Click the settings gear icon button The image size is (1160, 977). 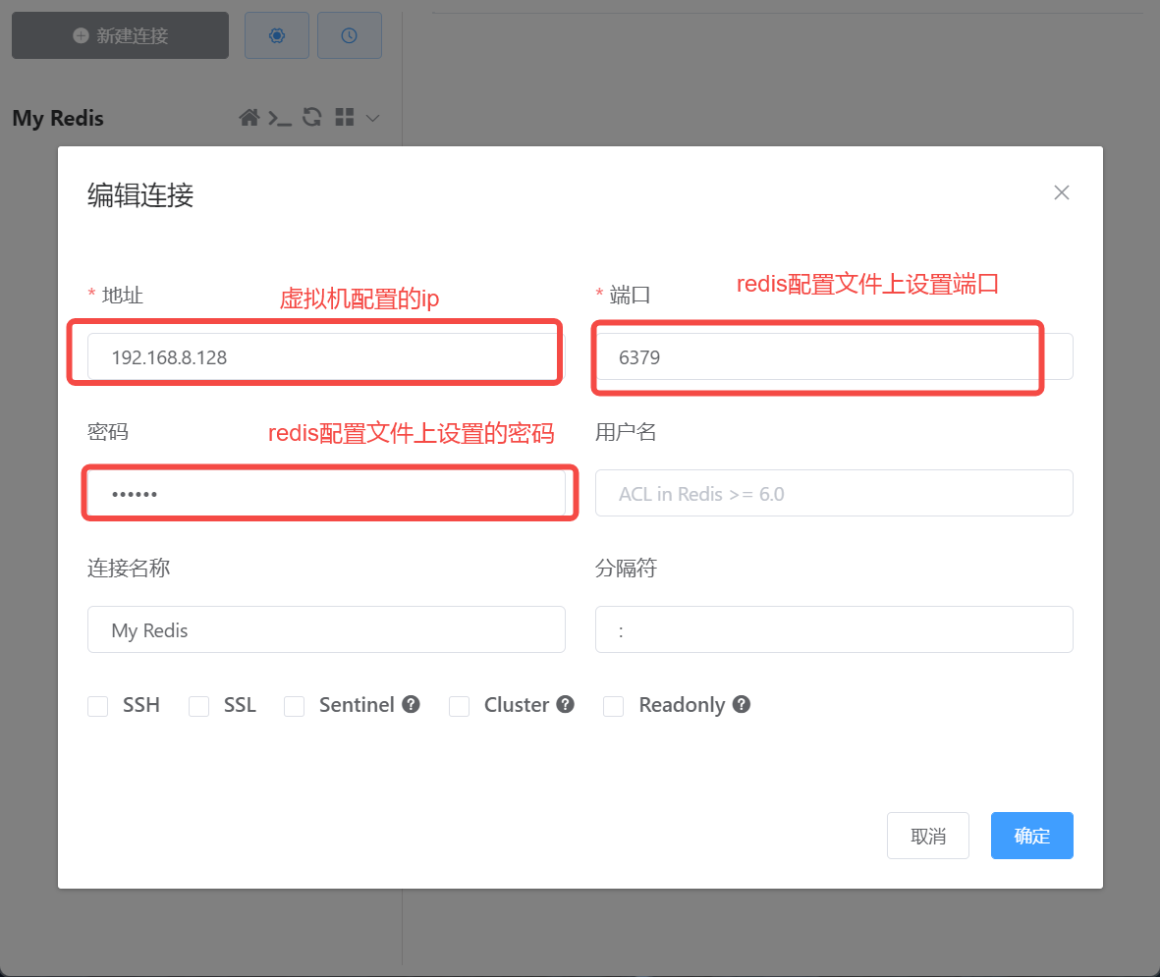click(x=277, y=35)
